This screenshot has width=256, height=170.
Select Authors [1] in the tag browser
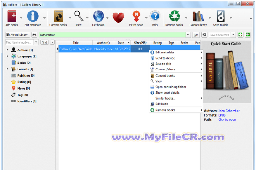coord(25,50)
